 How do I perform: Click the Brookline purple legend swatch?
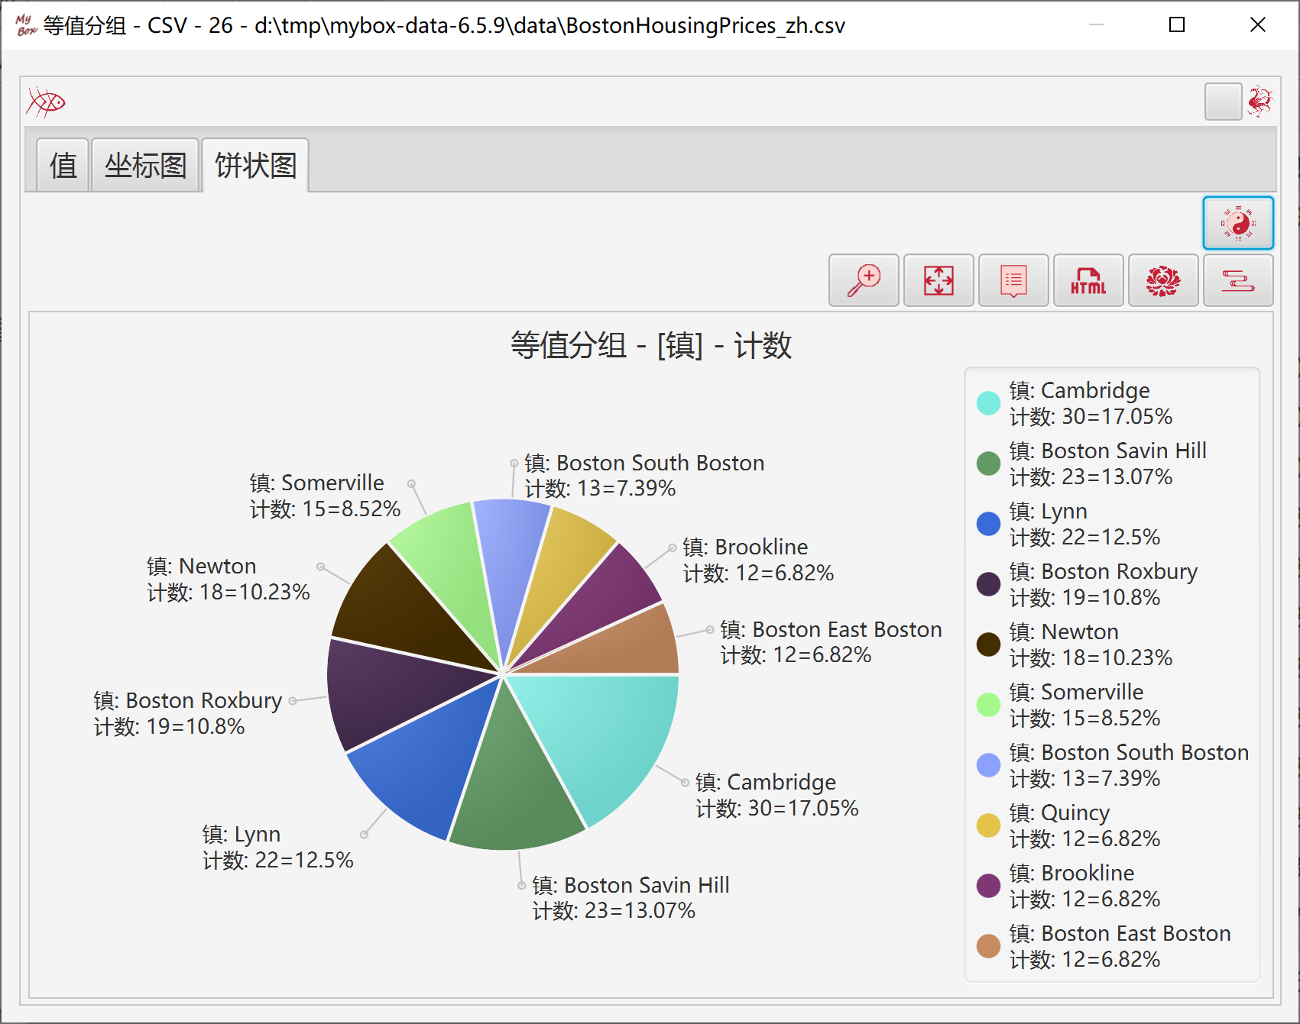coord(988,886)
